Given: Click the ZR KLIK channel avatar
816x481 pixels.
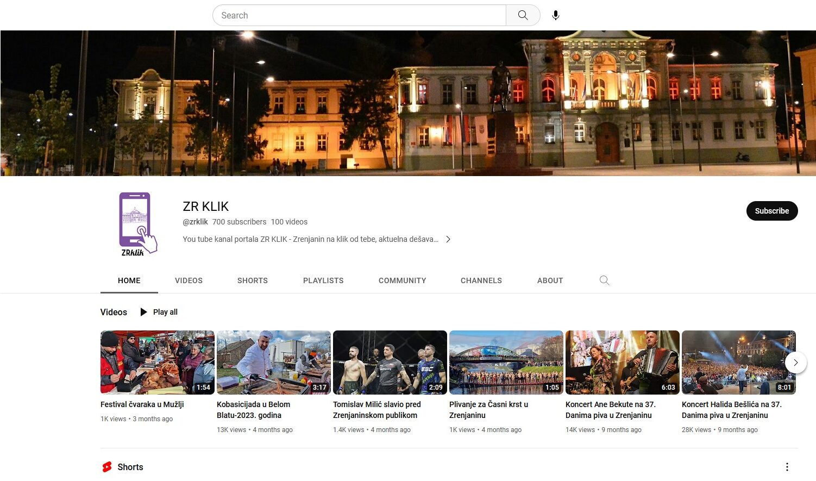Looking at the screenshot, I should point(138,224).
